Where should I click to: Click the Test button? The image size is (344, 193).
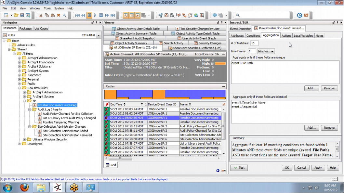click(x=239, y=168)
